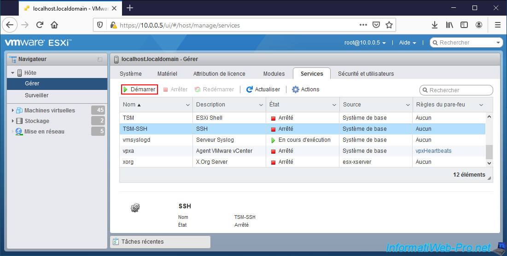Expand the top search options arrow
The image size is (507, 256).
[498, 43]
